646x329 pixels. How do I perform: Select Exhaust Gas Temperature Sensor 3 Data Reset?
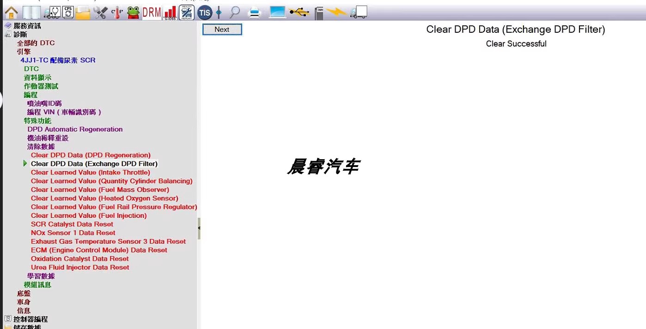(108, 241)
